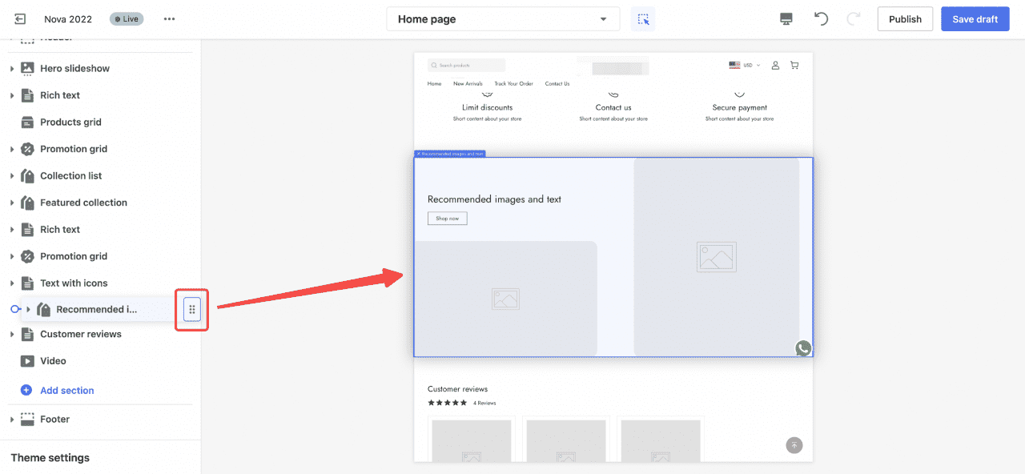
Task: Click the Save draft button
Action: 975,19
